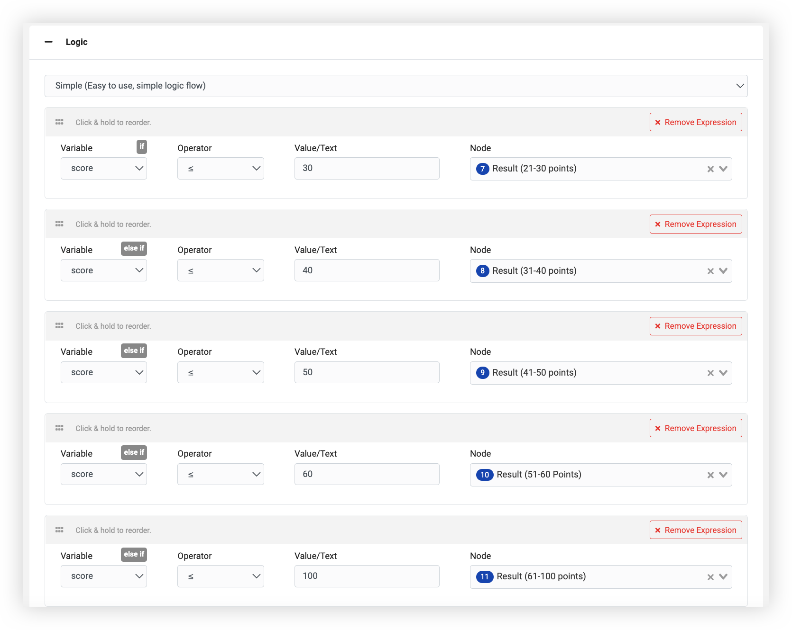Click the Value/Text field containing 30
Screen dimensions: 792x630
click(x=367, y=168)
